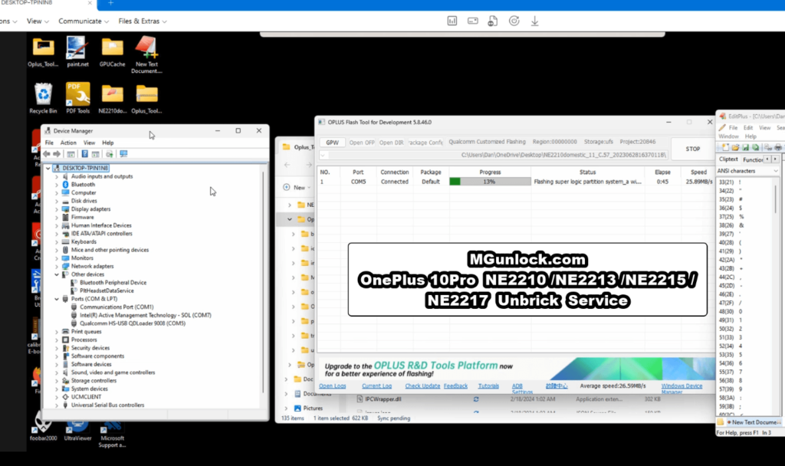The height and width of the screenshot is (466, 785).
Task: Open the paint.net desktop shortcut
Action: click(77, 51)
